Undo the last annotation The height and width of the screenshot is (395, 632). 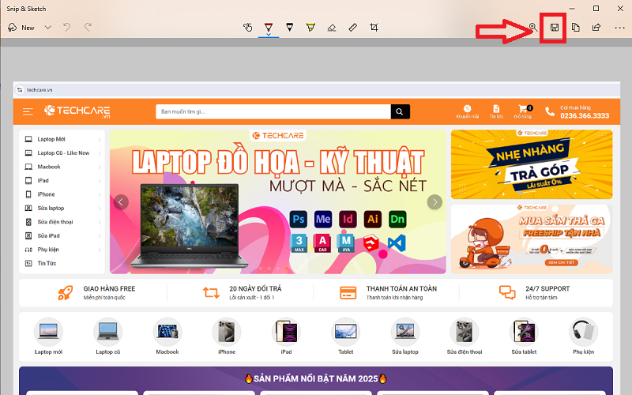[x=67, y=28]
